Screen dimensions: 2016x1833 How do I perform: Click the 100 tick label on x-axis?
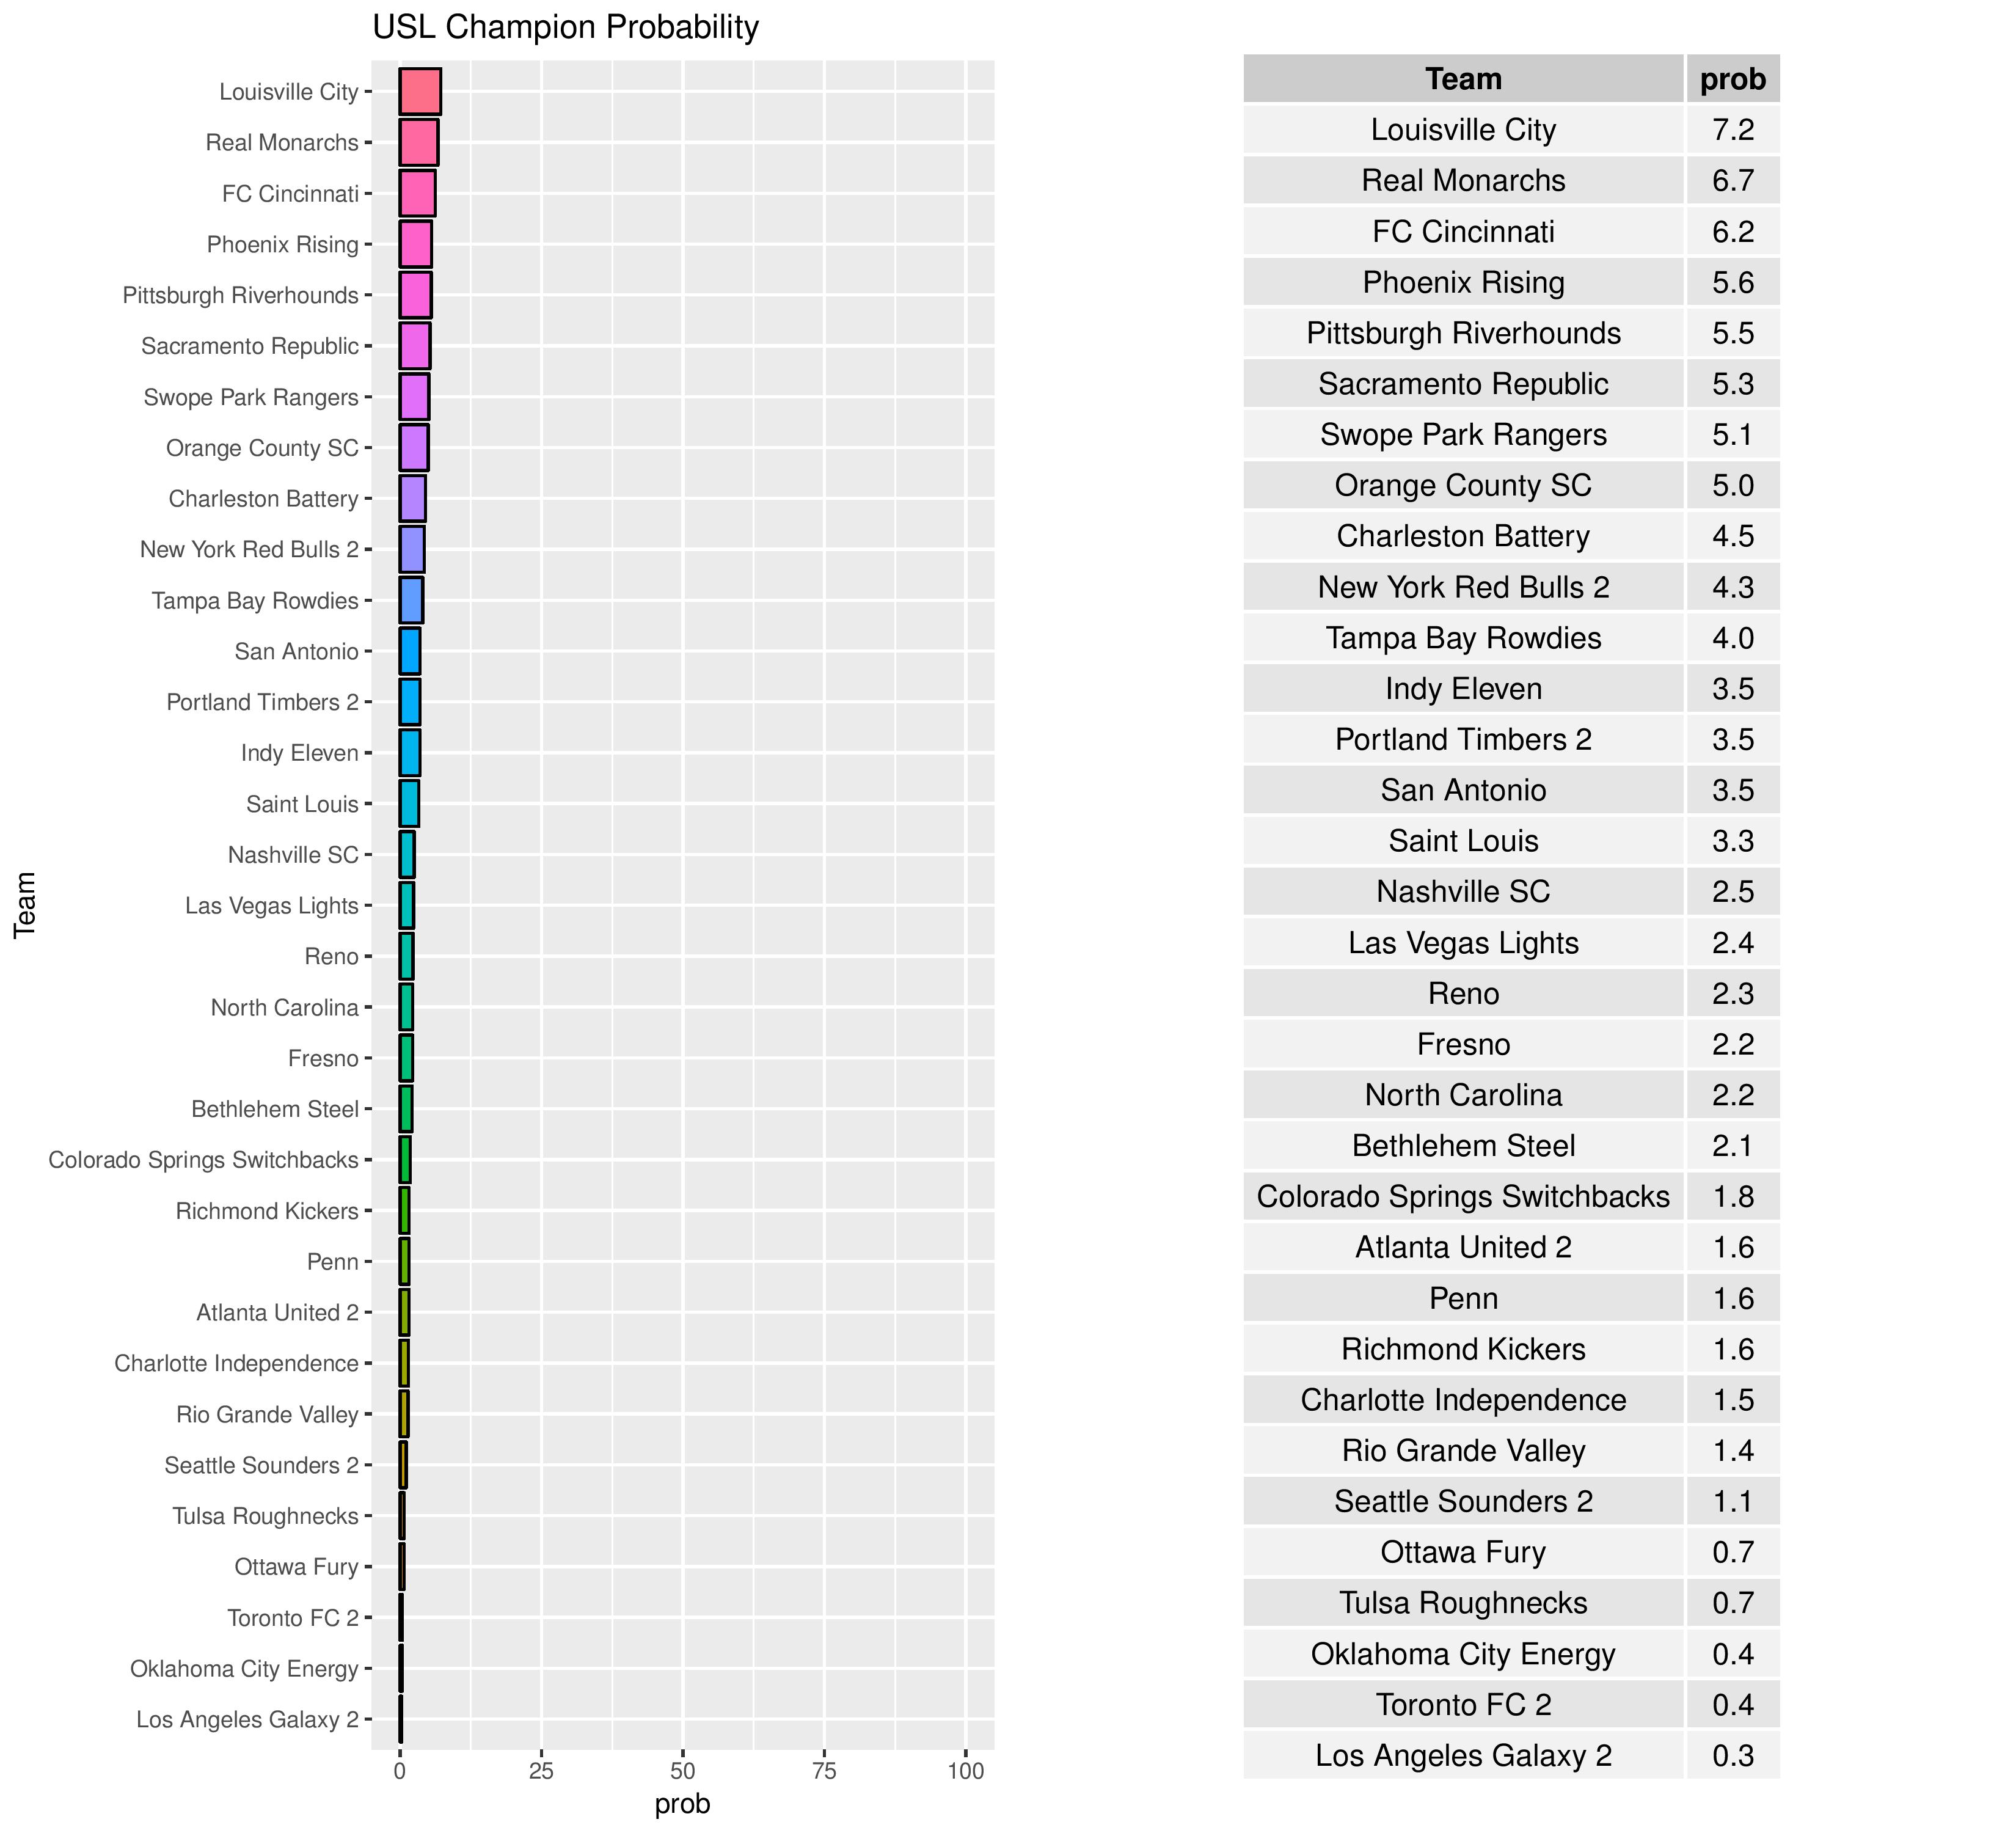[x=965, y=1772]
